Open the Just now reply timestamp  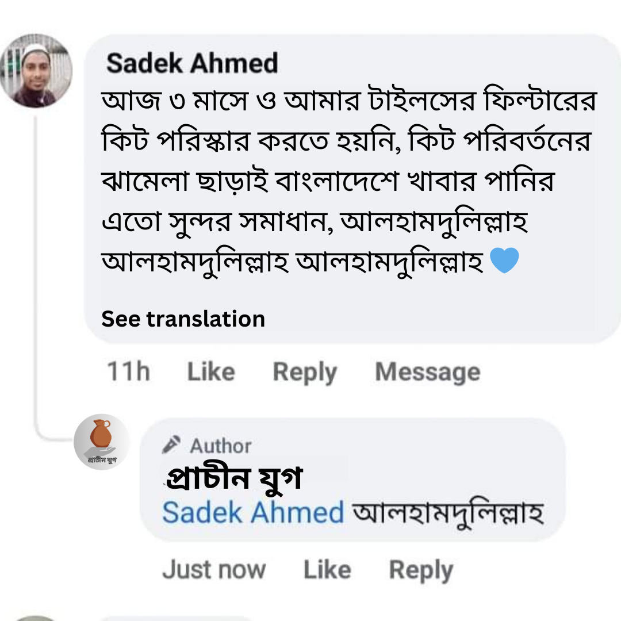(x=214, y=569)
